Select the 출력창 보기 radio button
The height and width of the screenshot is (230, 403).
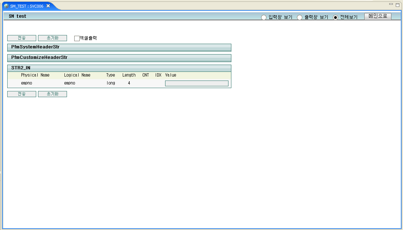(299, 17)
